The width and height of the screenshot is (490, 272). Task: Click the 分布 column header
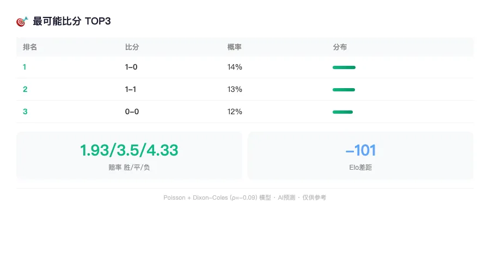(340, 47)
